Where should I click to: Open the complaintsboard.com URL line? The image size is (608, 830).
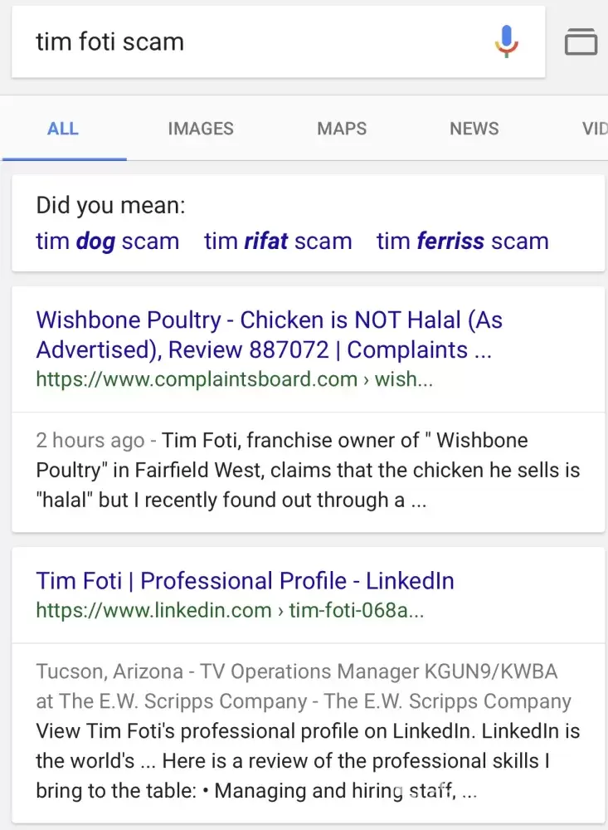[235, 379]
